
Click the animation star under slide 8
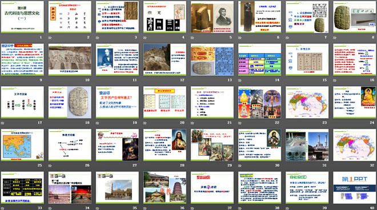point(335,38)
